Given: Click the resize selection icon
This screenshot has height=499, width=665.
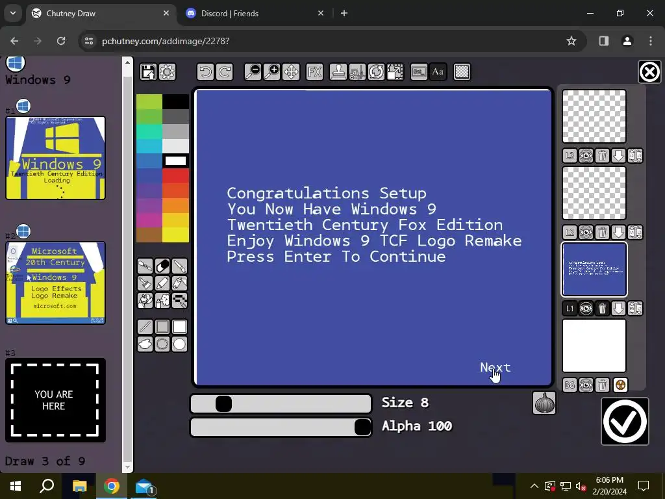Looking at the screenshot, I should click(x=395, y=71).
